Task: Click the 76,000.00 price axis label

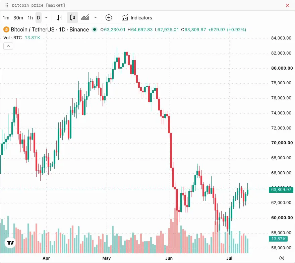Action: click(281, 98)
